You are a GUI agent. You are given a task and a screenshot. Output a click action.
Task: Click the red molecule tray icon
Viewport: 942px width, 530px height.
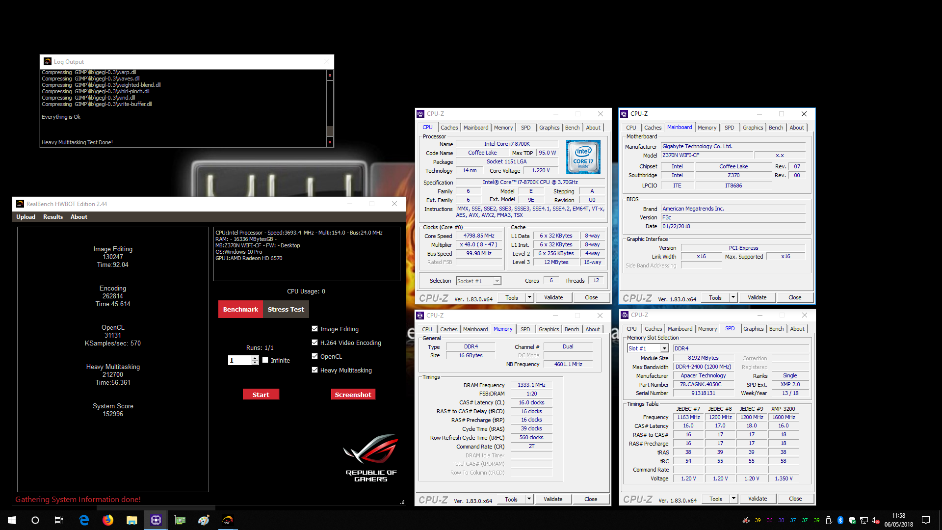[x=746, y=520]
